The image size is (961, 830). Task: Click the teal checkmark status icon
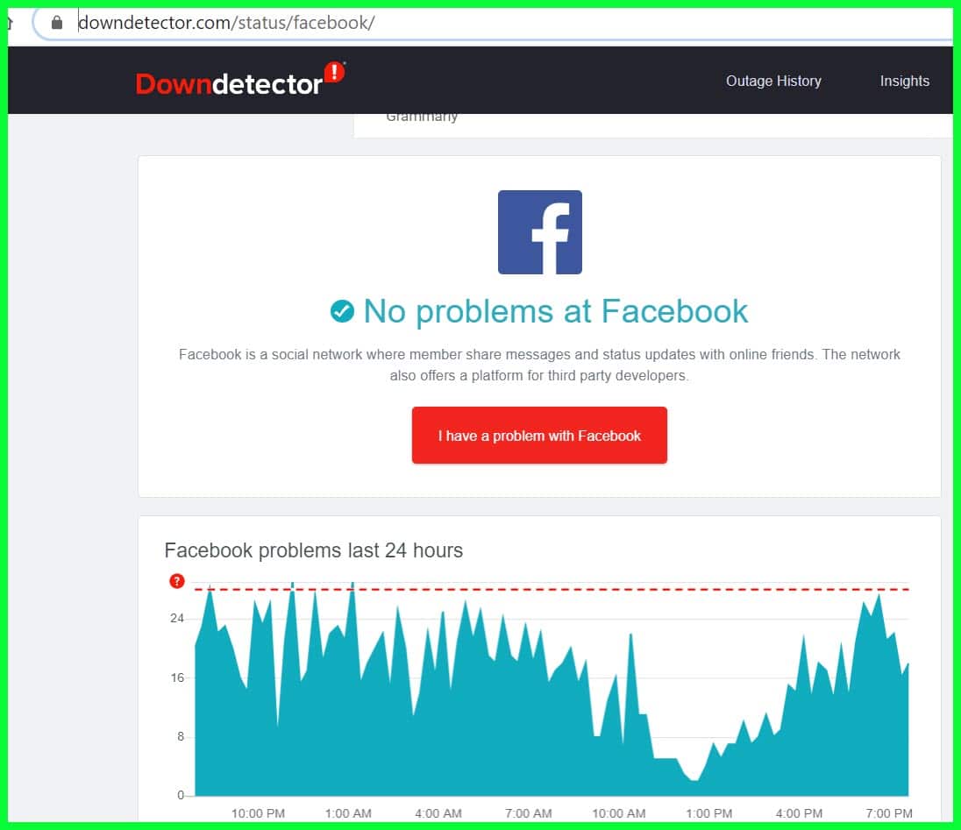tap(342, 311)
